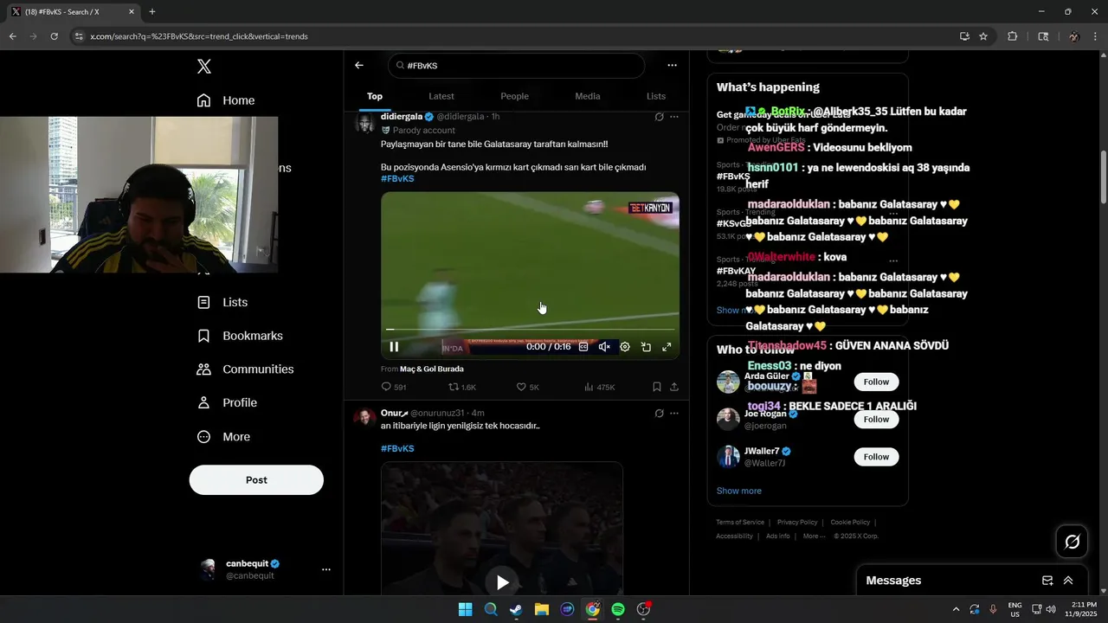Toggle picture-in-picture on the video
This screenshot has width=1108, height=623.
pyautogui.click(x=646, y=347)
